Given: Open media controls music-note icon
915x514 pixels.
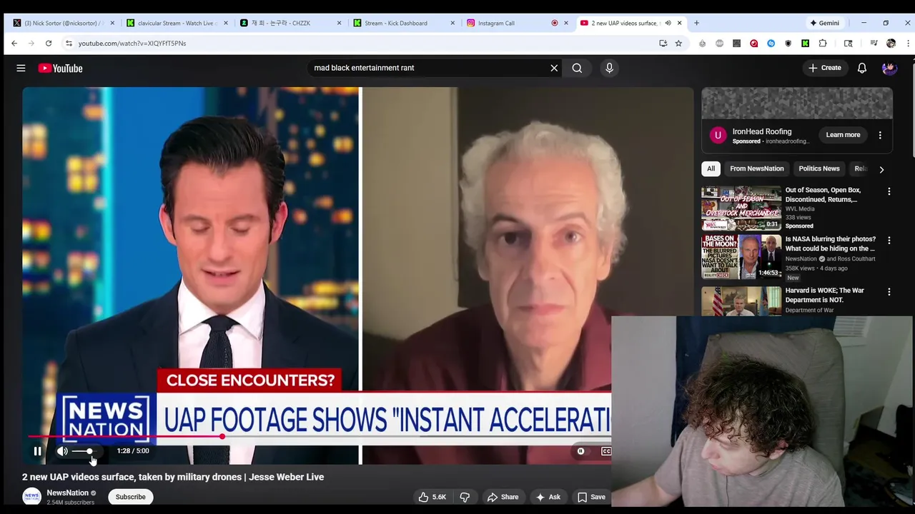Looking at the screenshot, I should (874, 44).
